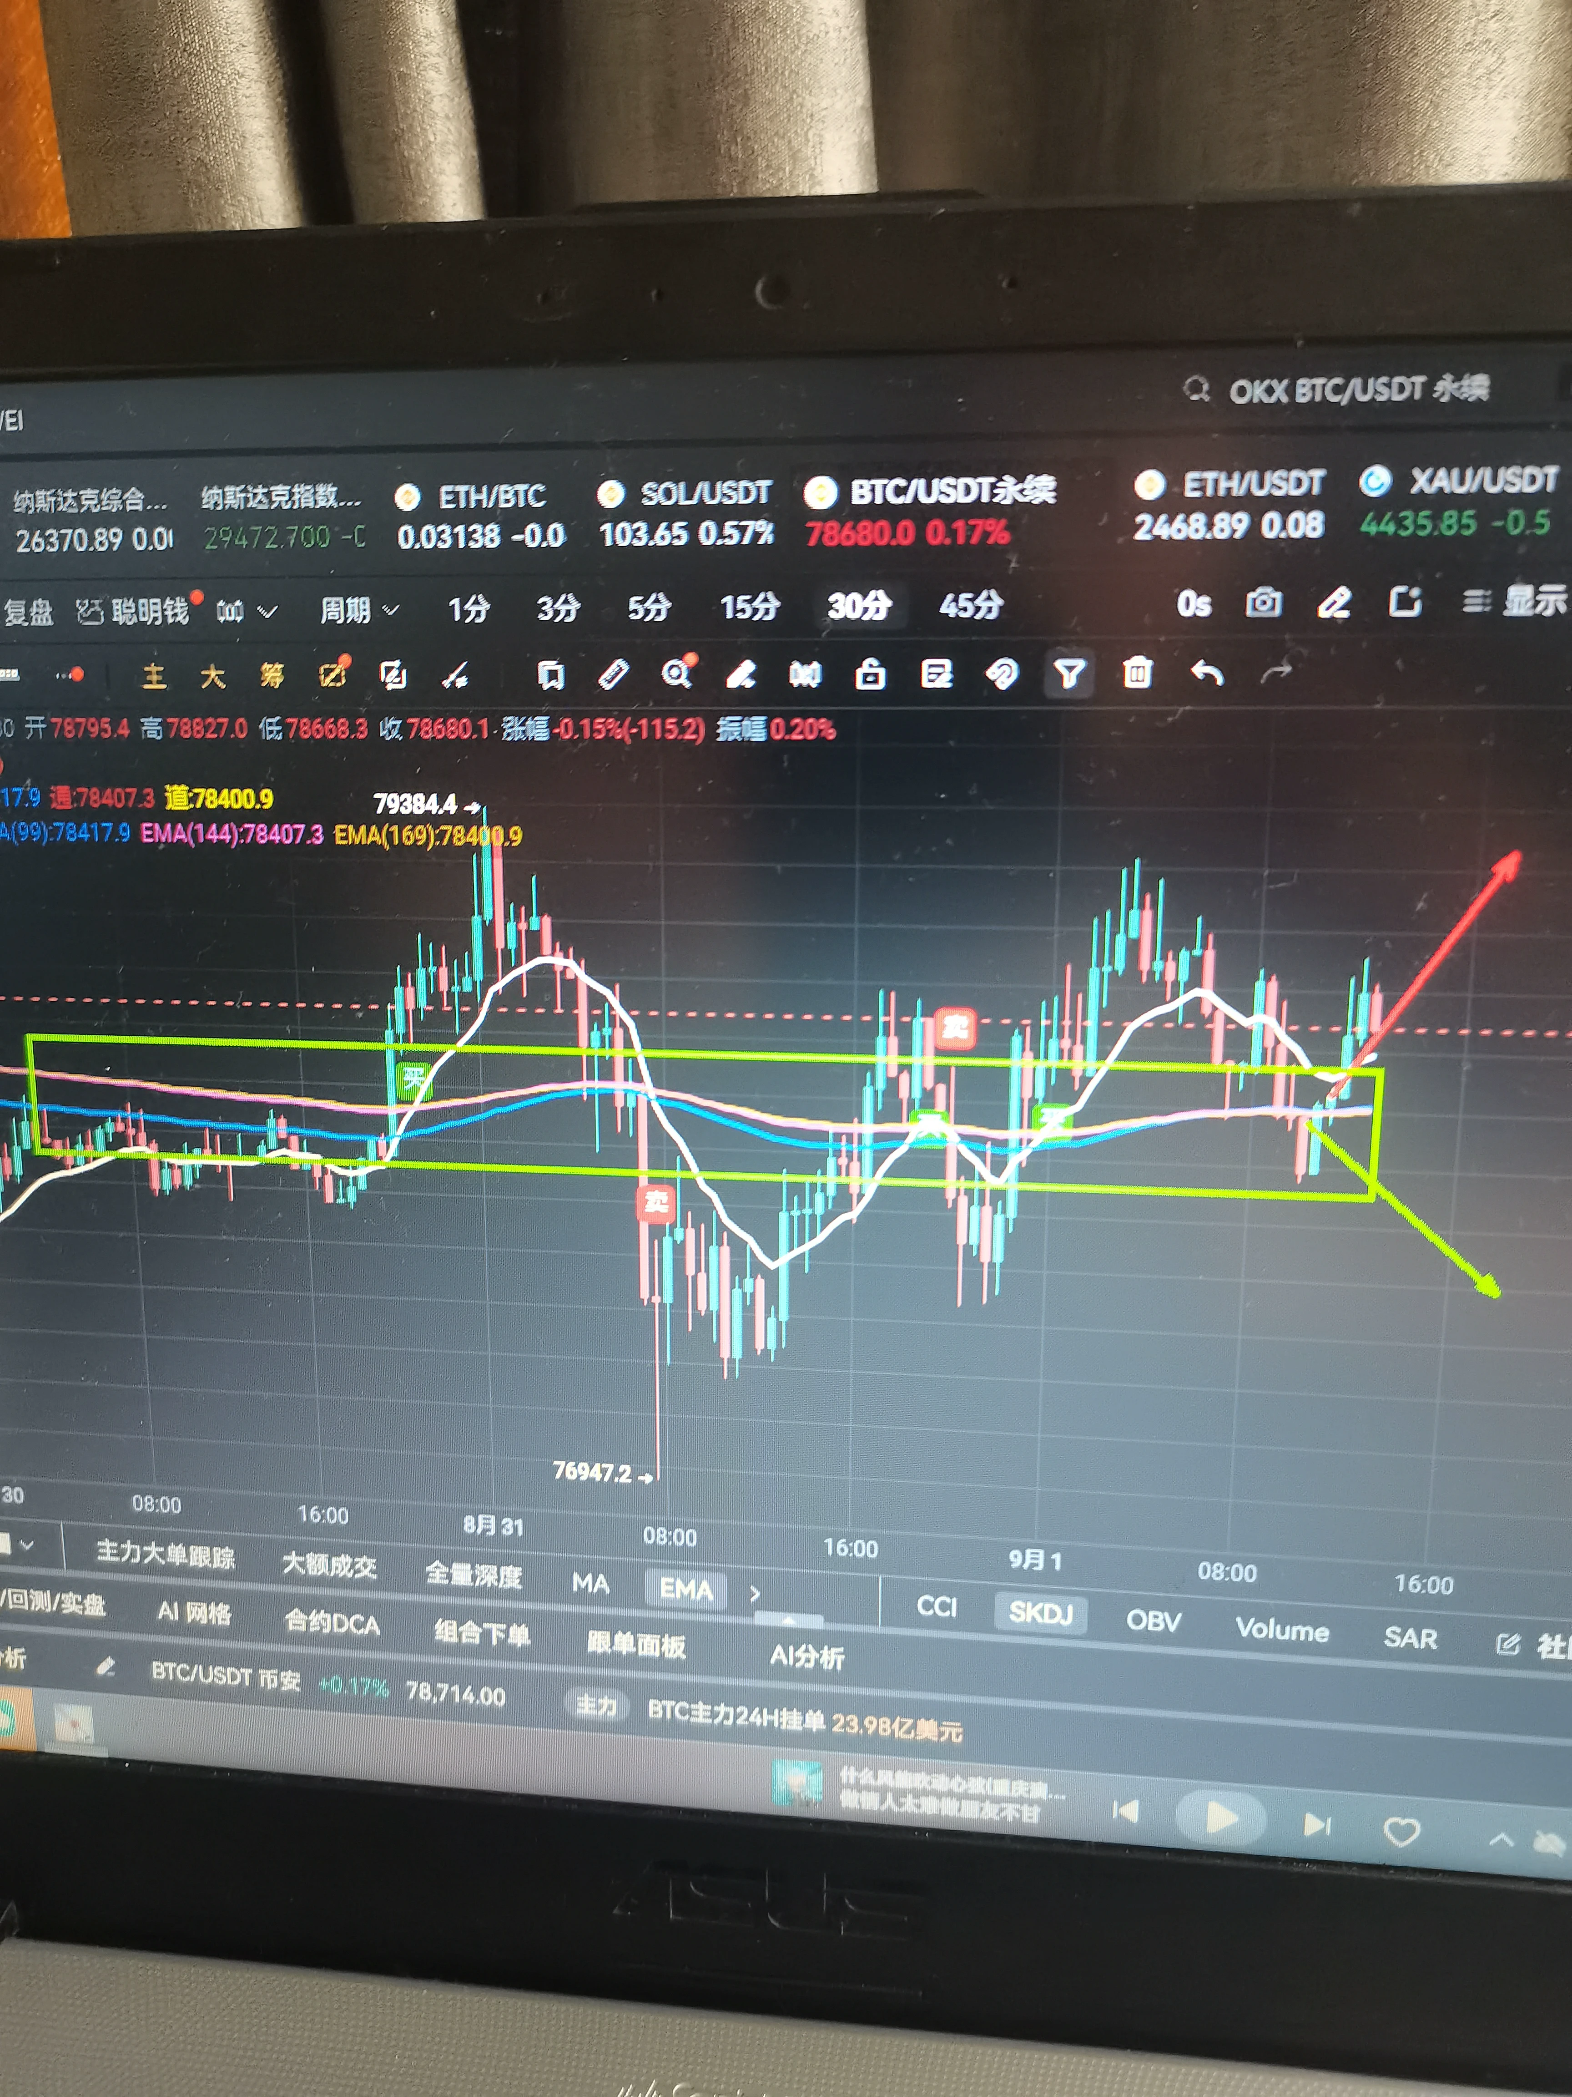Undo the last drawing action
Viewport: 1572px width, 2097px height.
(1206, 673)
